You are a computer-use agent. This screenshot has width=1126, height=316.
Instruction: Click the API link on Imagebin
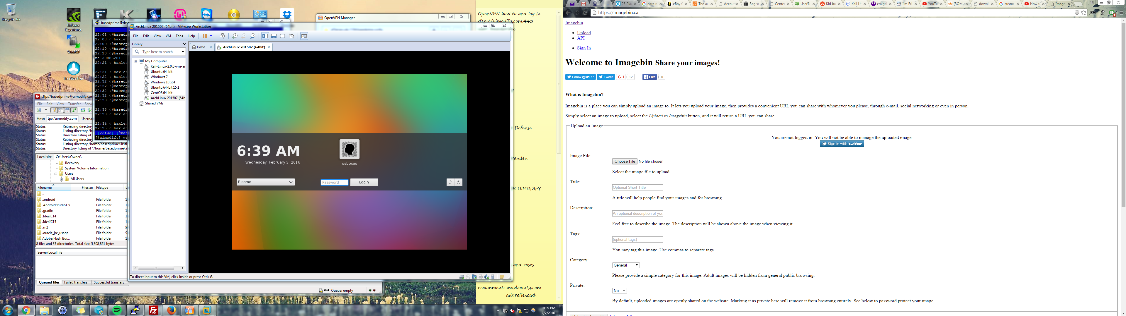coord(581,38)
